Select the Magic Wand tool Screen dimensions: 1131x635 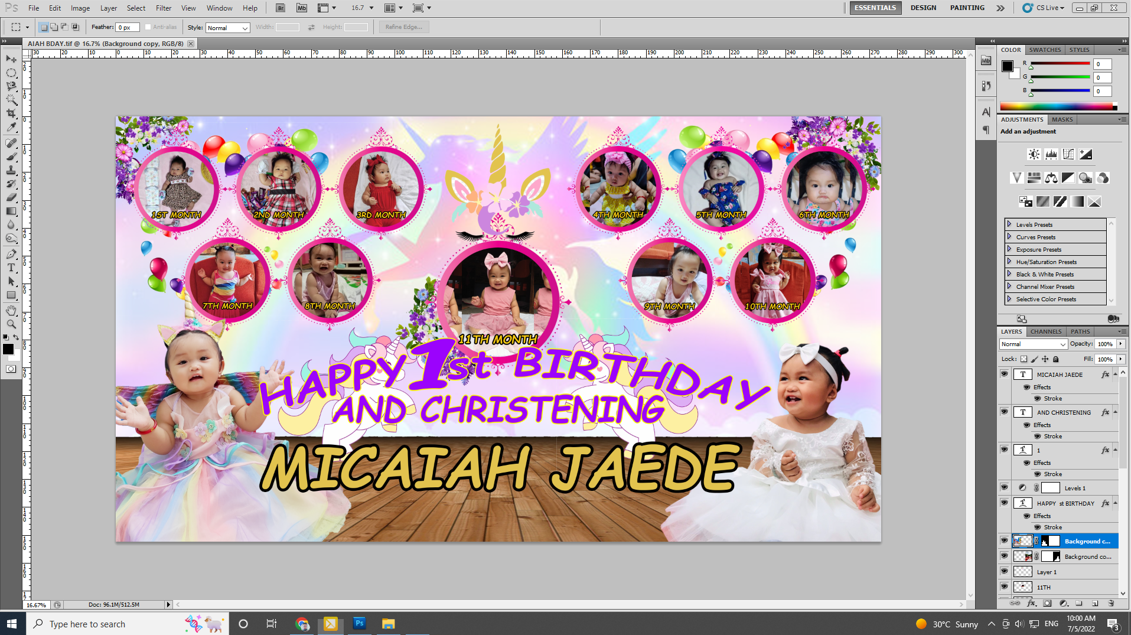[x=11, y=100]
